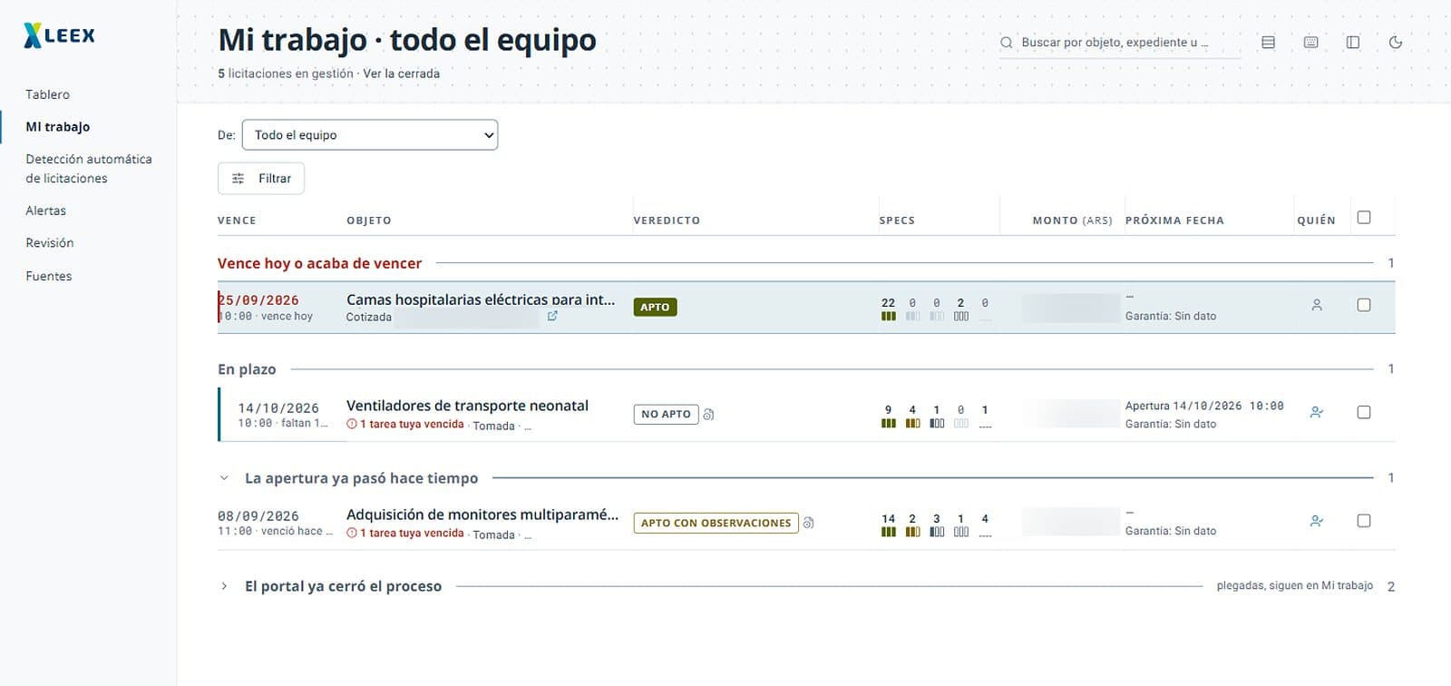
Task: Open Revisión in the sidebar
Action: [50, 243]
